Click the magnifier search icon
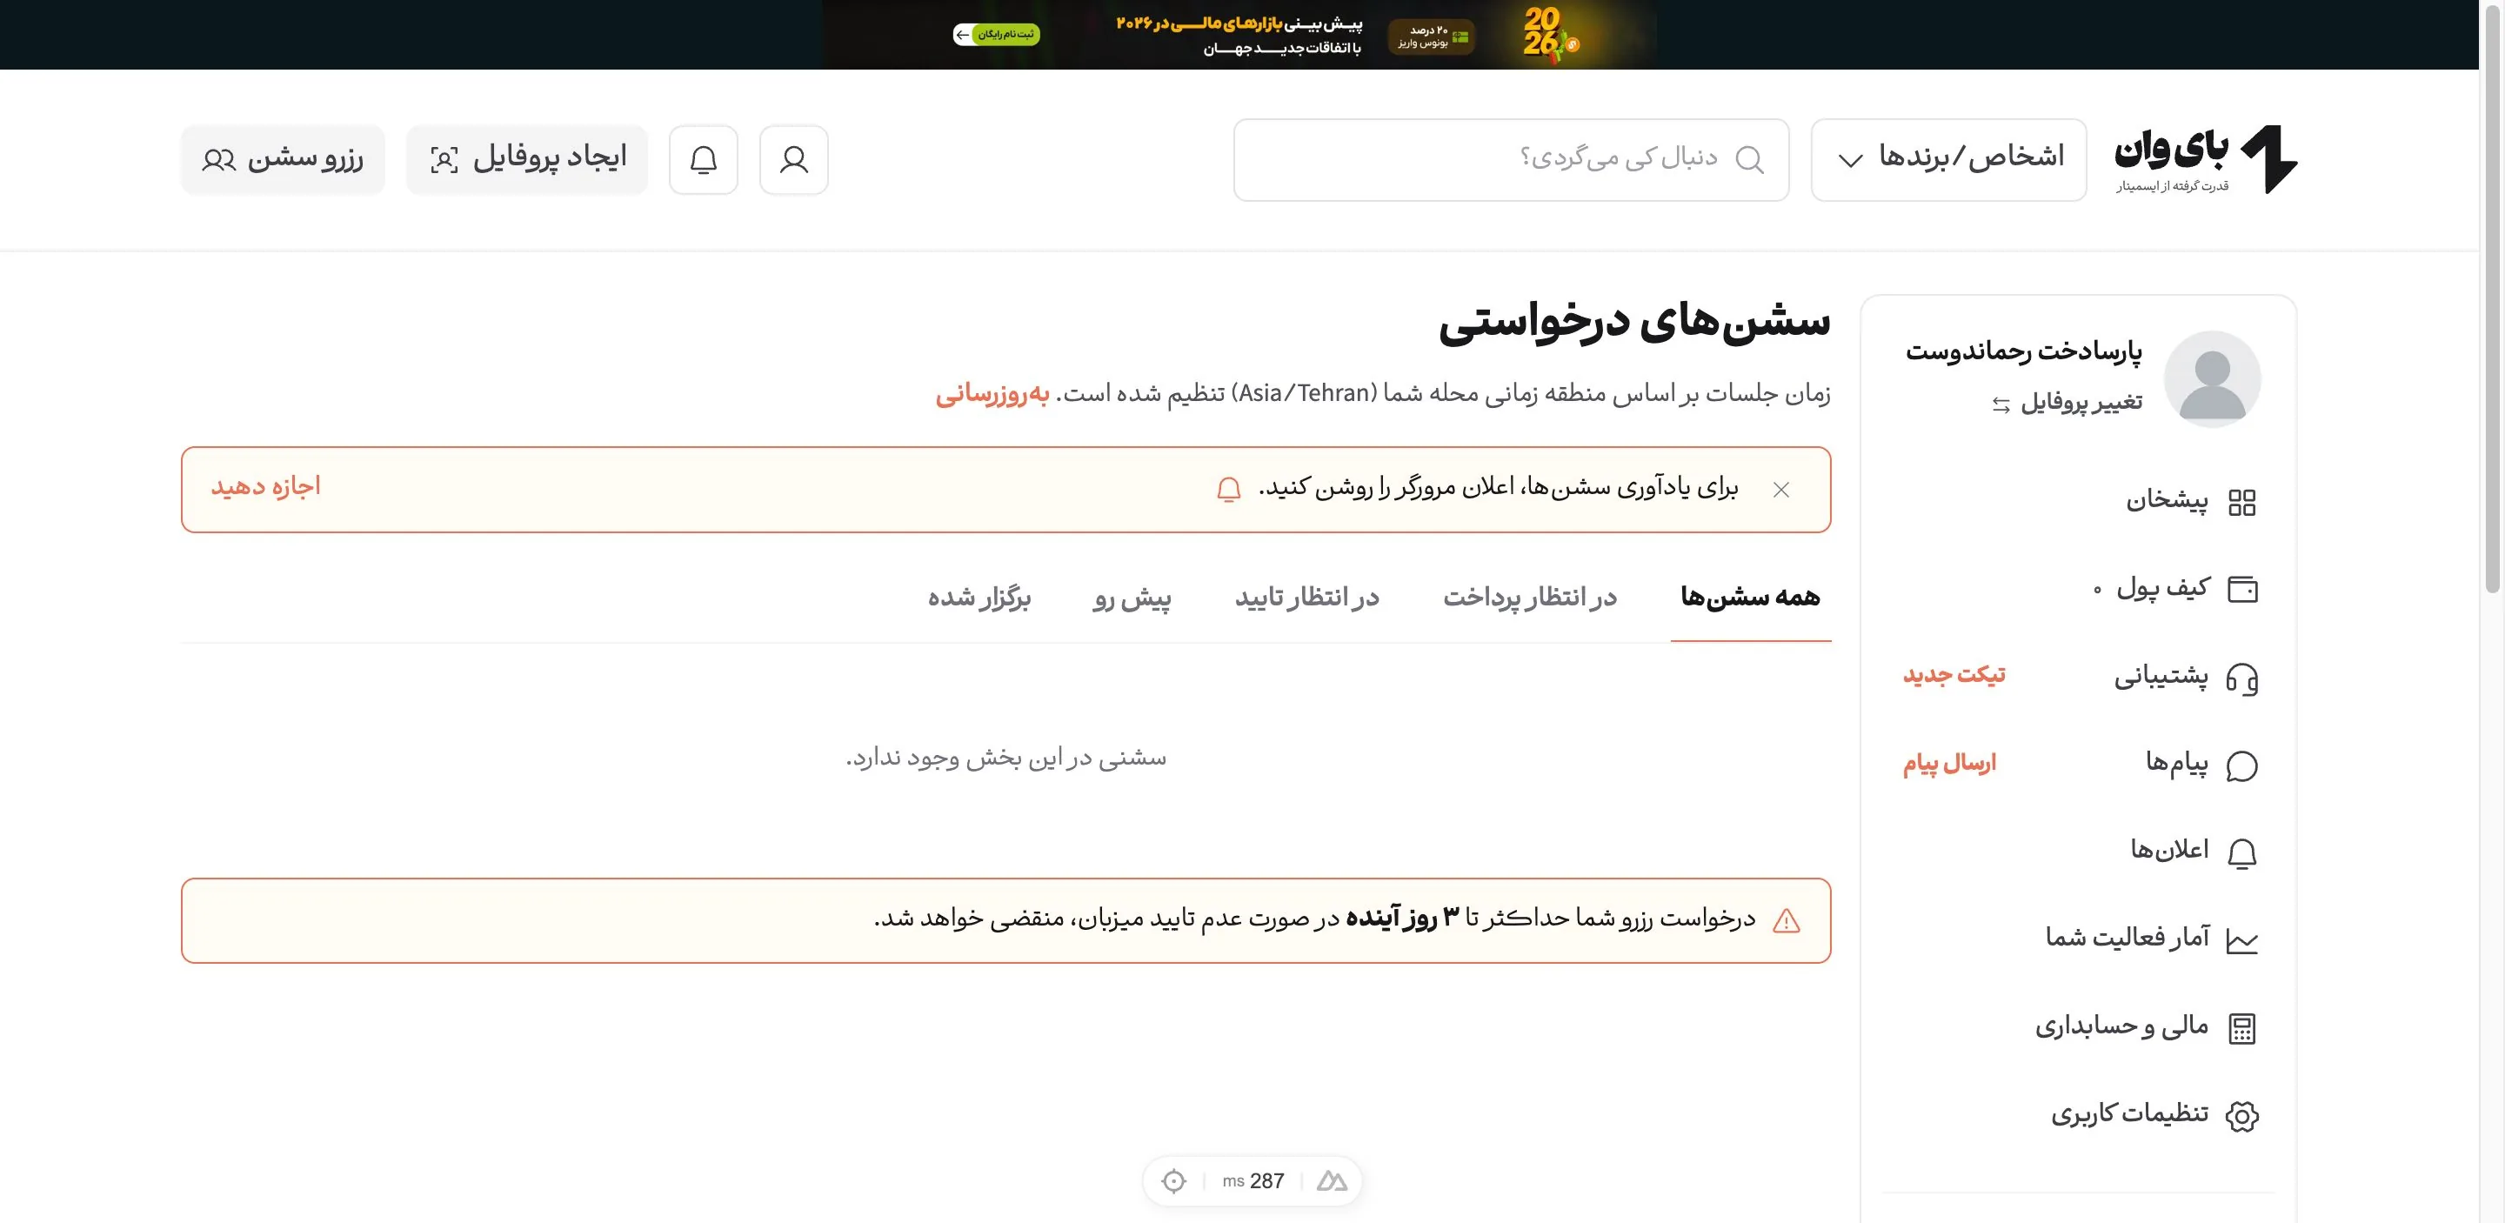Viewport: 2505px width, 1223px height. pyautogui.click(x=1749, y=159)
